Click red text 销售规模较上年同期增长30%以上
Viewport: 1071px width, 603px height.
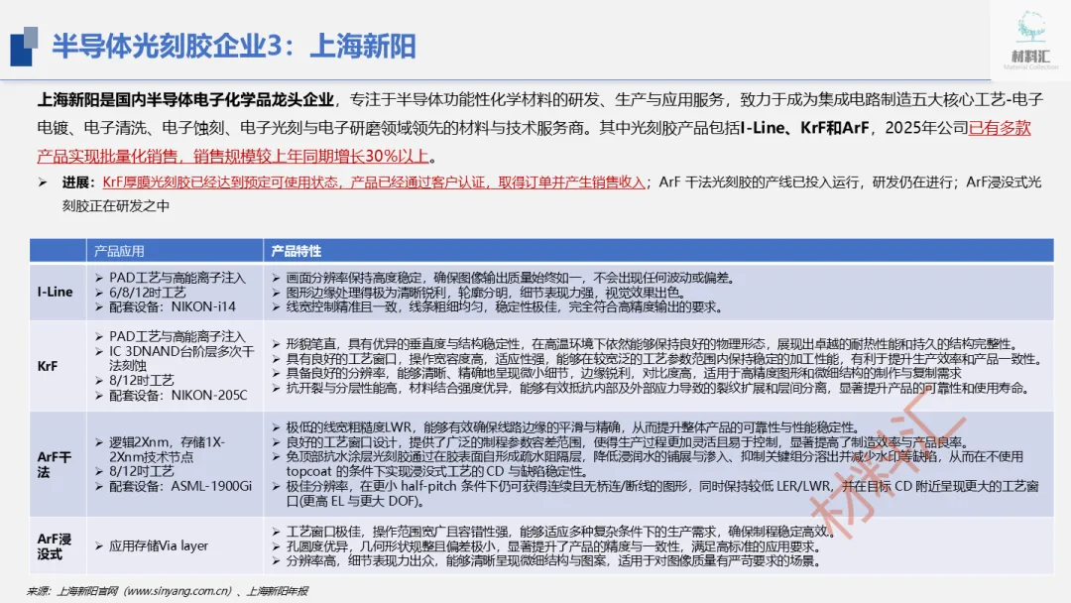[x=310, y=156]
